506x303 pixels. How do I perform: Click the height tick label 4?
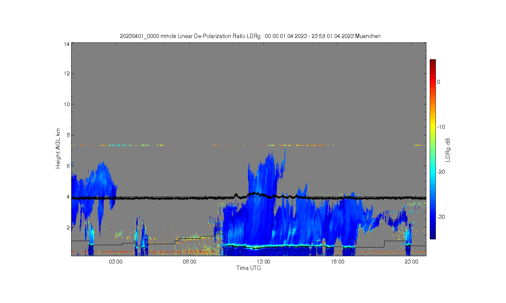click(x=68, y=197)
